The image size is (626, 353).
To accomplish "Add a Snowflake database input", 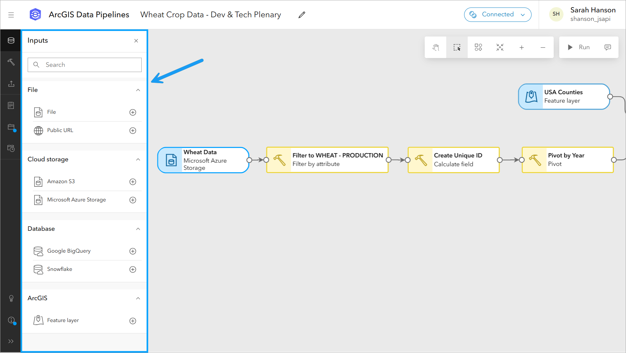I will tap(133, 270).
